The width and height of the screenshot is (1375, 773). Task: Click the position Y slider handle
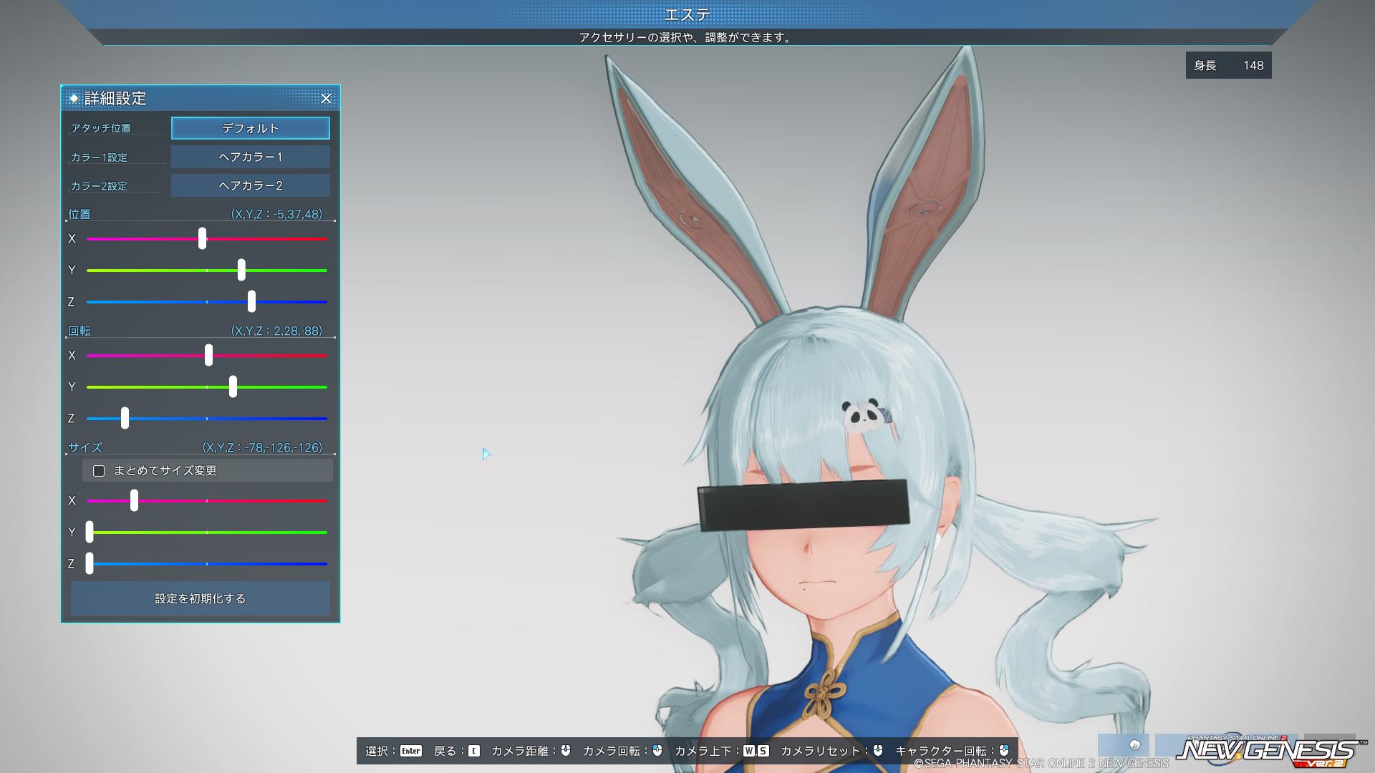[x=241, y=270]
